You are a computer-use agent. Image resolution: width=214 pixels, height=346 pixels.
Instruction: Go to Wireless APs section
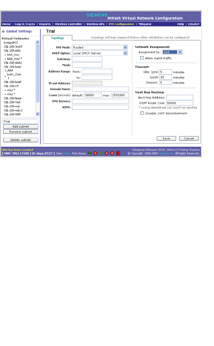point(95,24)
